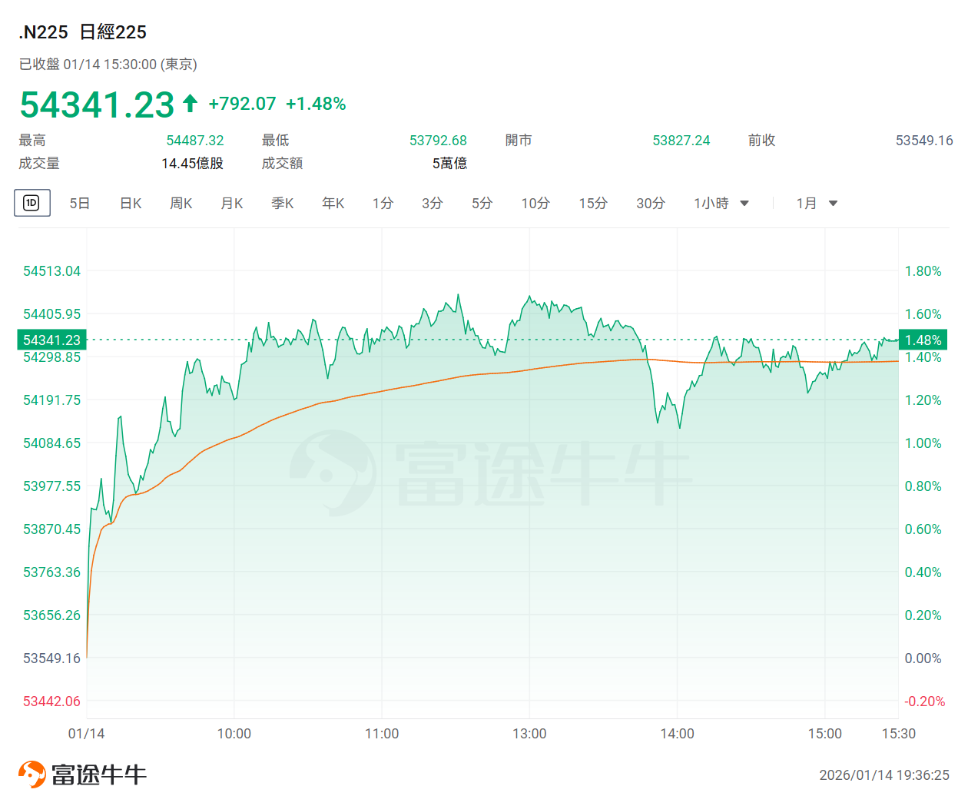The image size is (968, 806).
Task: Select the 周K candlestick view
Action: pos(181,204)
